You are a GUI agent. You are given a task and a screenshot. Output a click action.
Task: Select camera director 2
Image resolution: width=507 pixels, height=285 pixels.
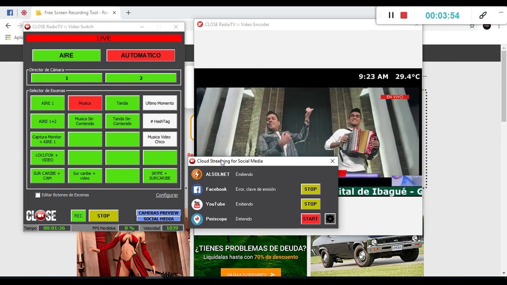click(141, 78)
